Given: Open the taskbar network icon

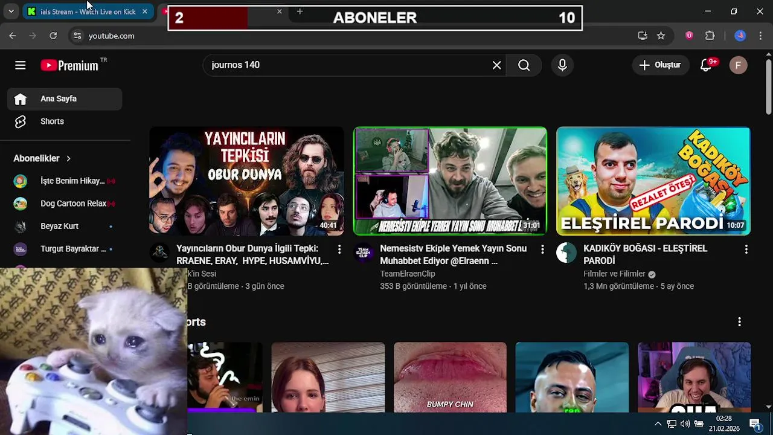Looking at the screenshot, I should (672, 424).
